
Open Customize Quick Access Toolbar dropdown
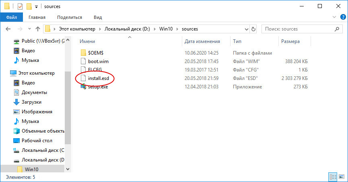[x=36, y=7]
